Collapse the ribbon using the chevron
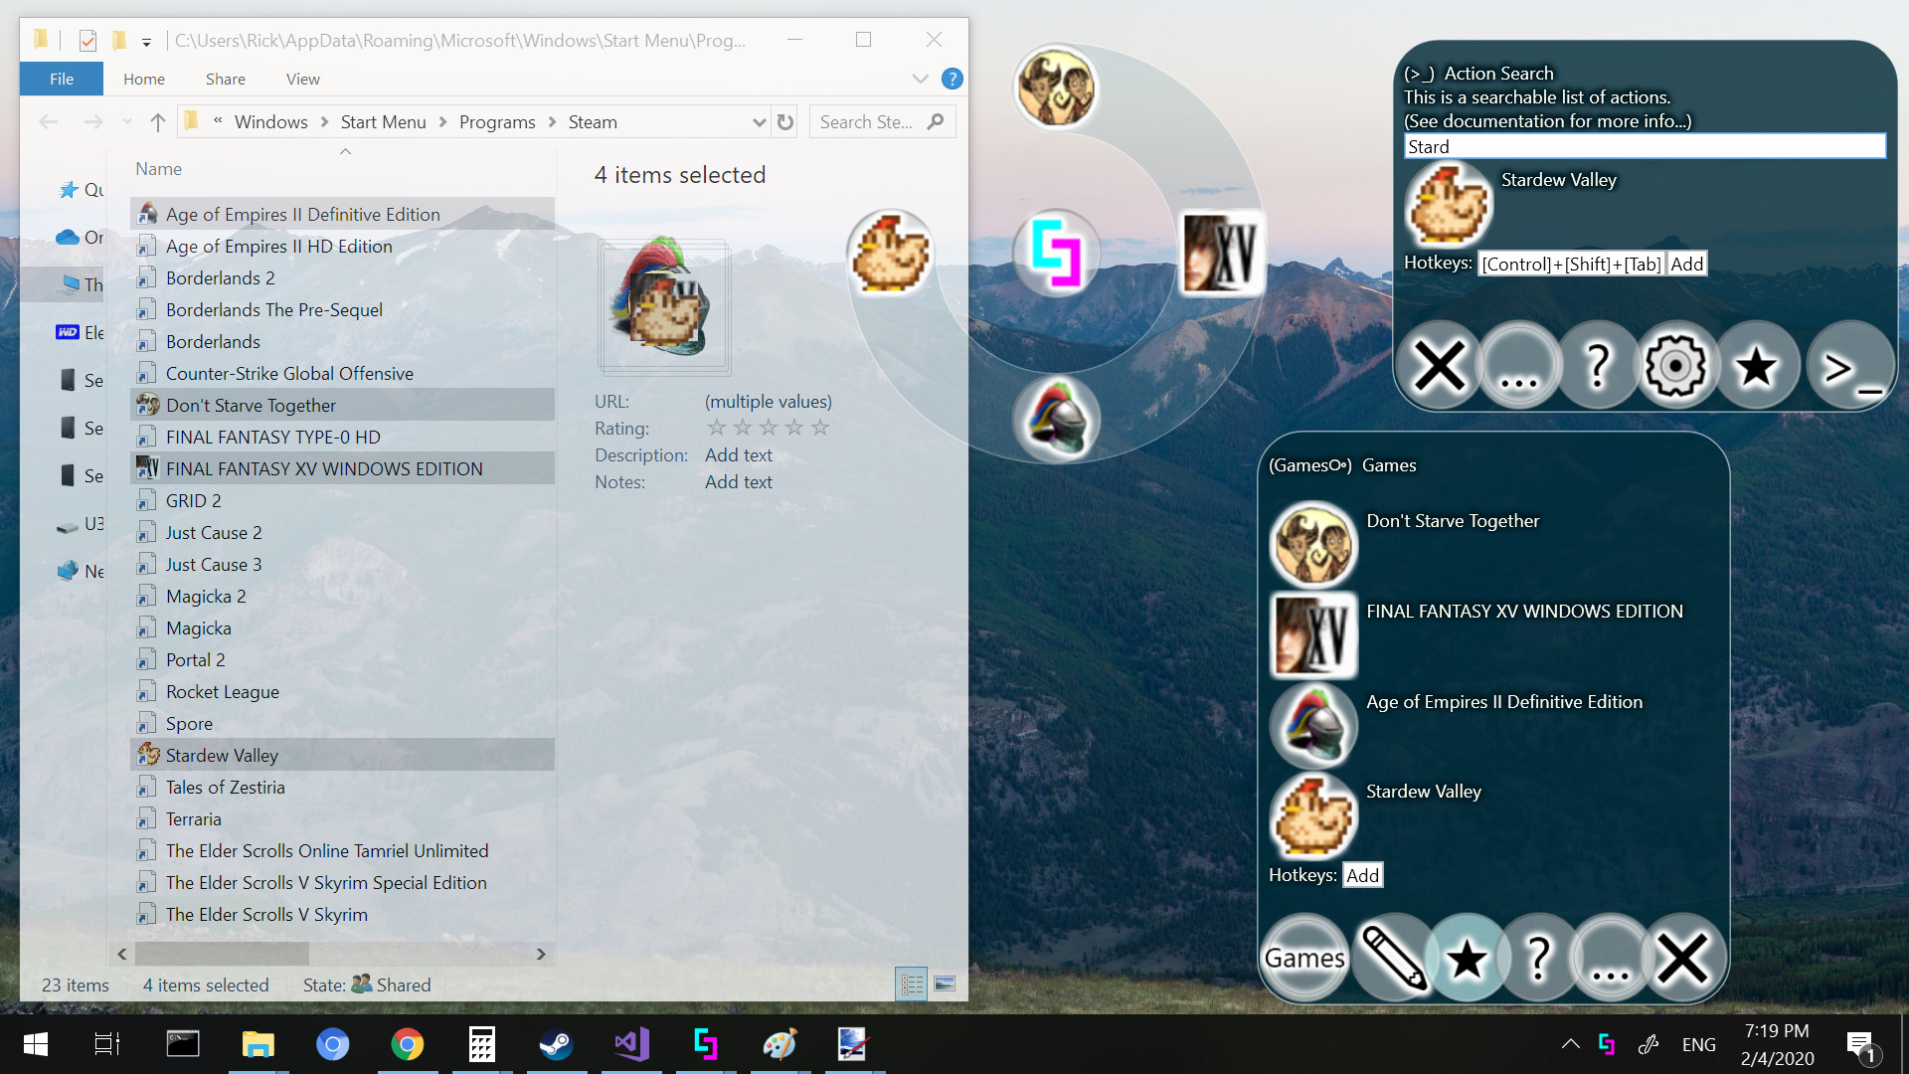 (x=921, y=79)
